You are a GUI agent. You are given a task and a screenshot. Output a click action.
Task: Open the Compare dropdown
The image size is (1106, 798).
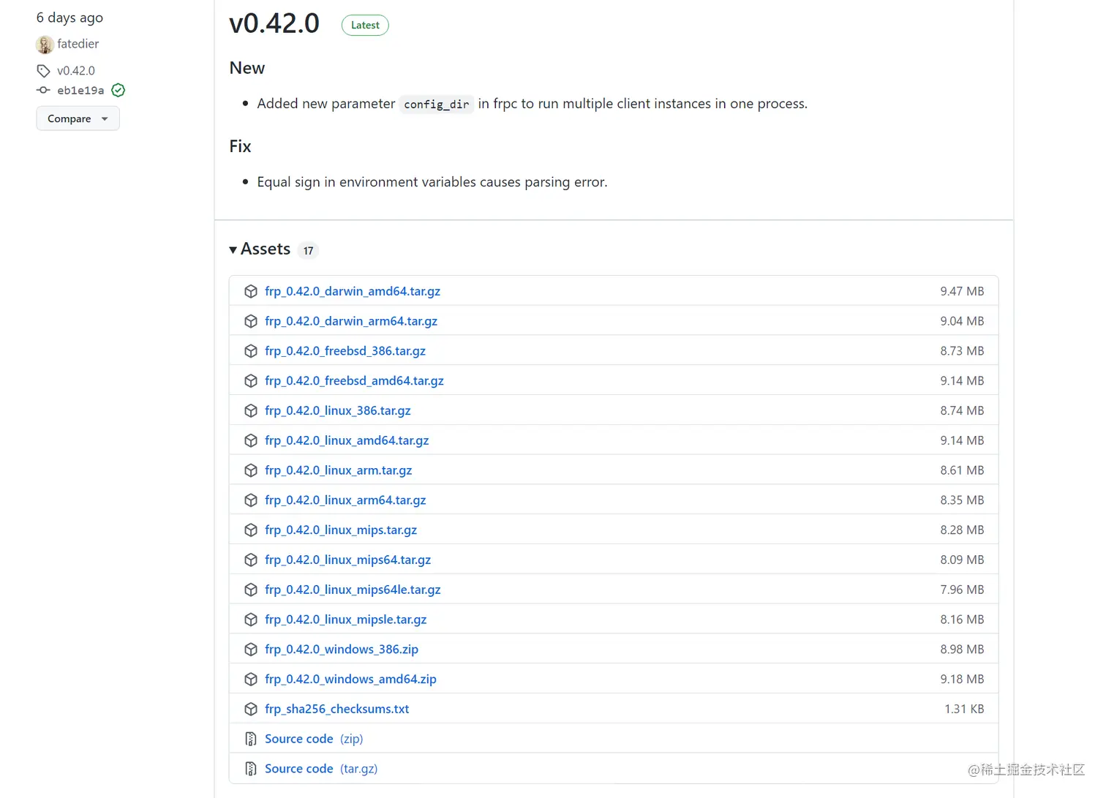pyautogui.click(x=78, y=118)
